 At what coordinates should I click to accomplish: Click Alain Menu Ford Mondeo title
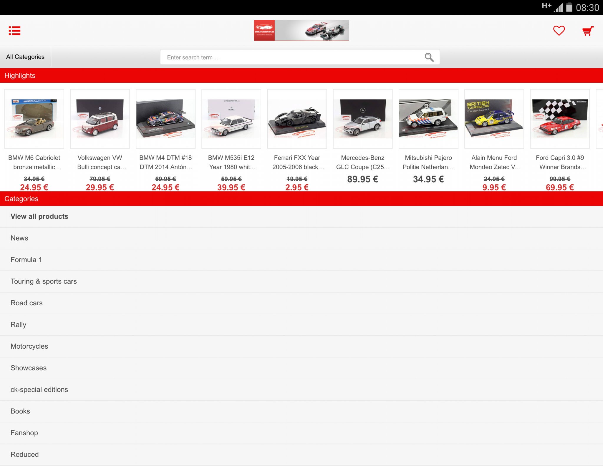[494, 162]
